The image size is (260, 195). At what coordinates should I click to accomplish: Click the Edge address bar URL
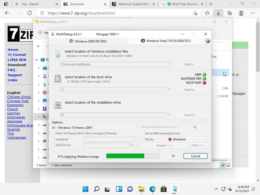coord(81,13)
